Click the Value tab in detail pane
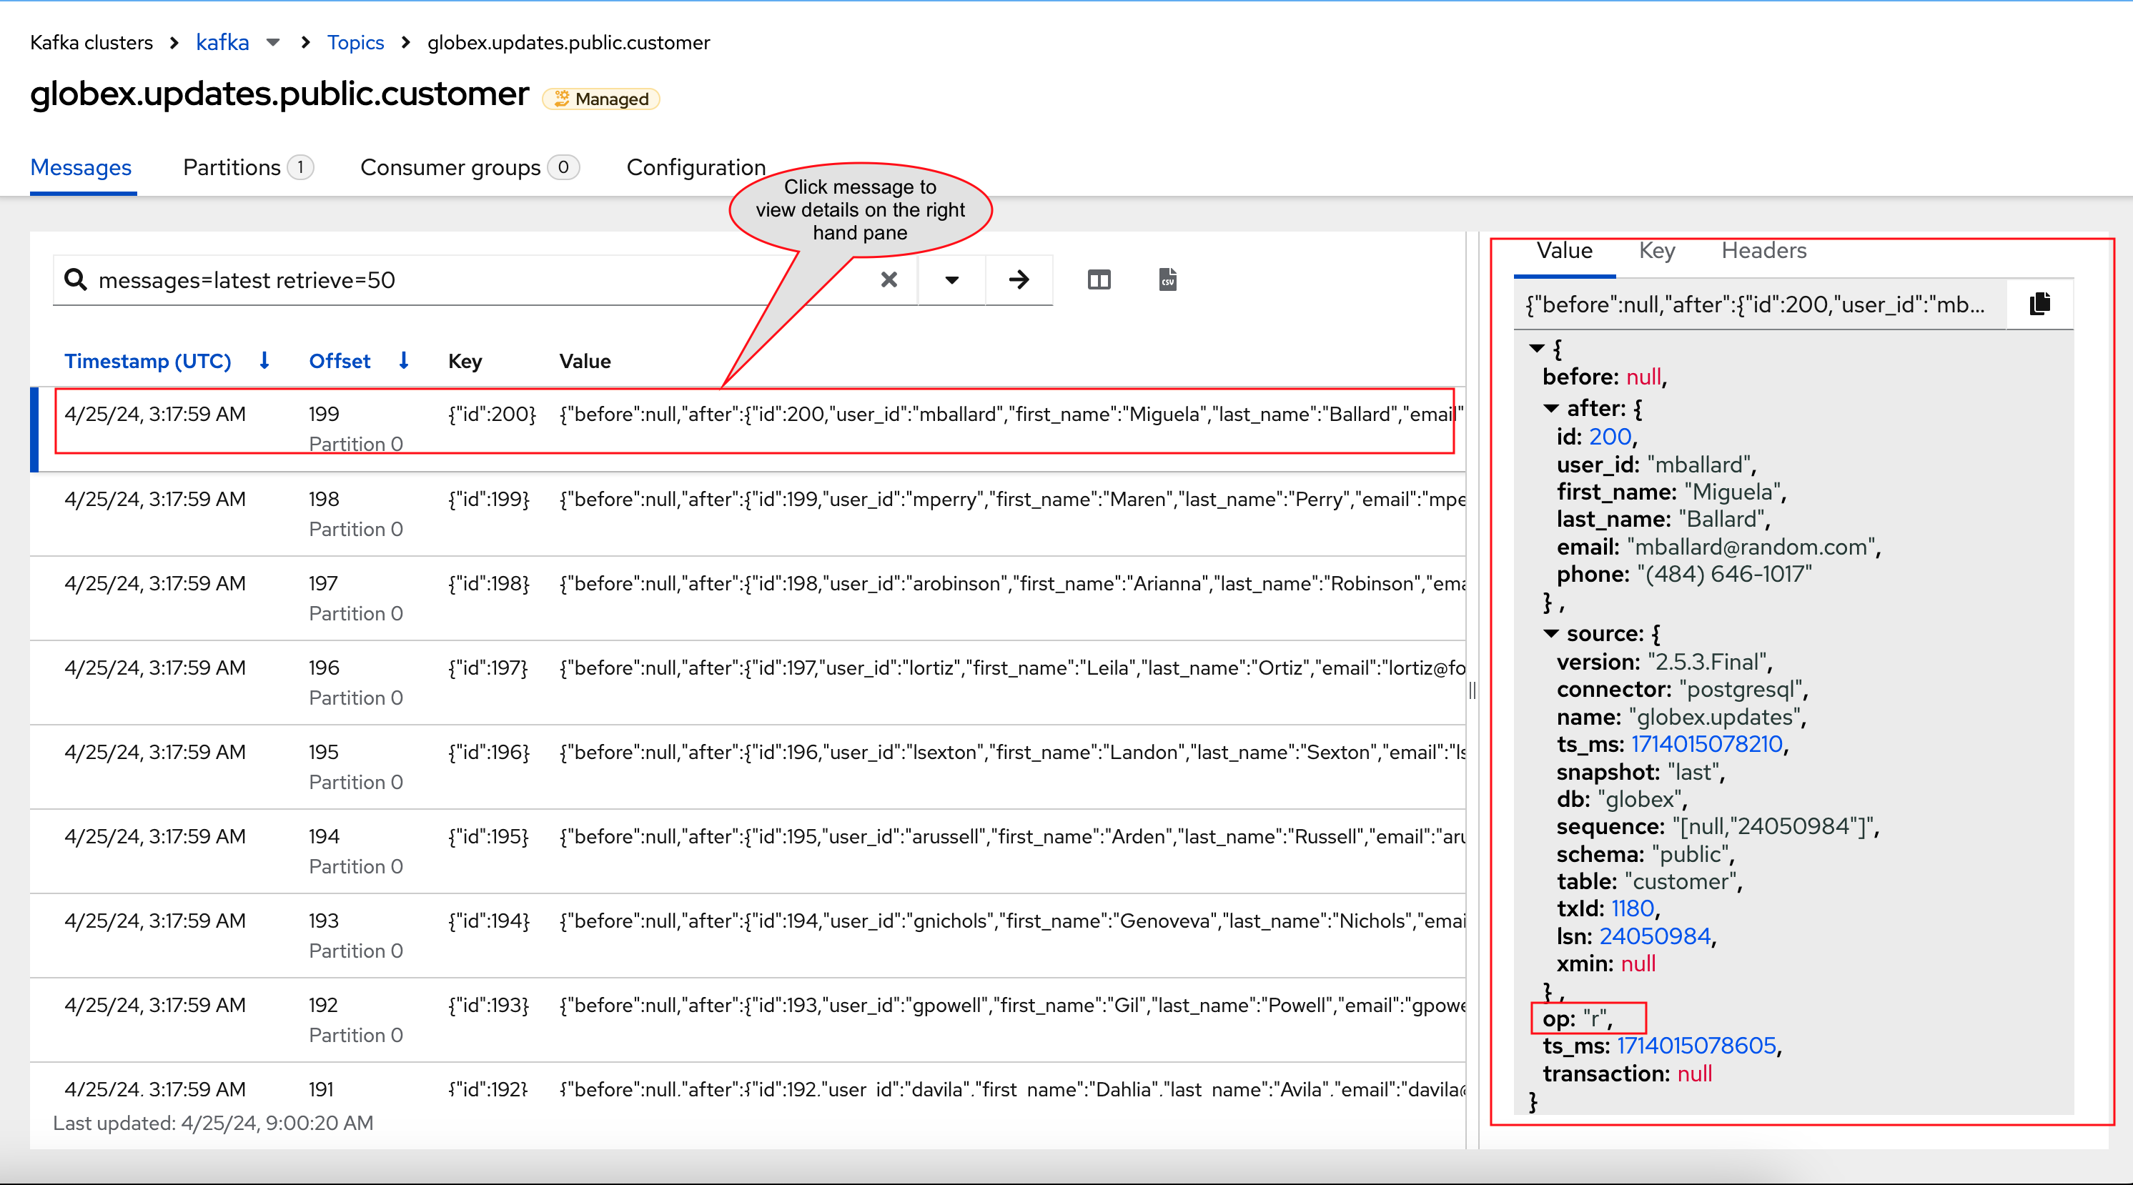This screenshot has height=1185, width=2133. click(x=1565, y=251)
